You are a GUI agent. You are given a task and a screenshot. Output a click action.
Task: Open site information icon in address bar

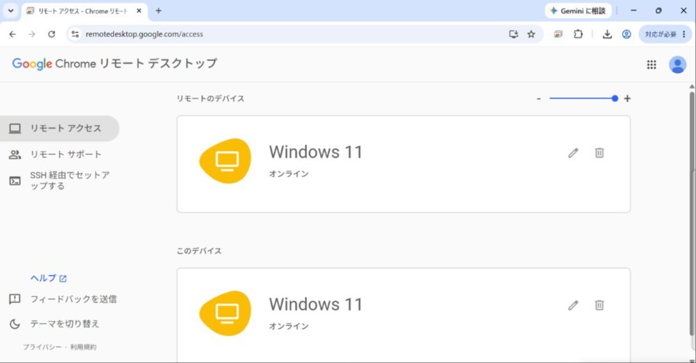[75, 34]
